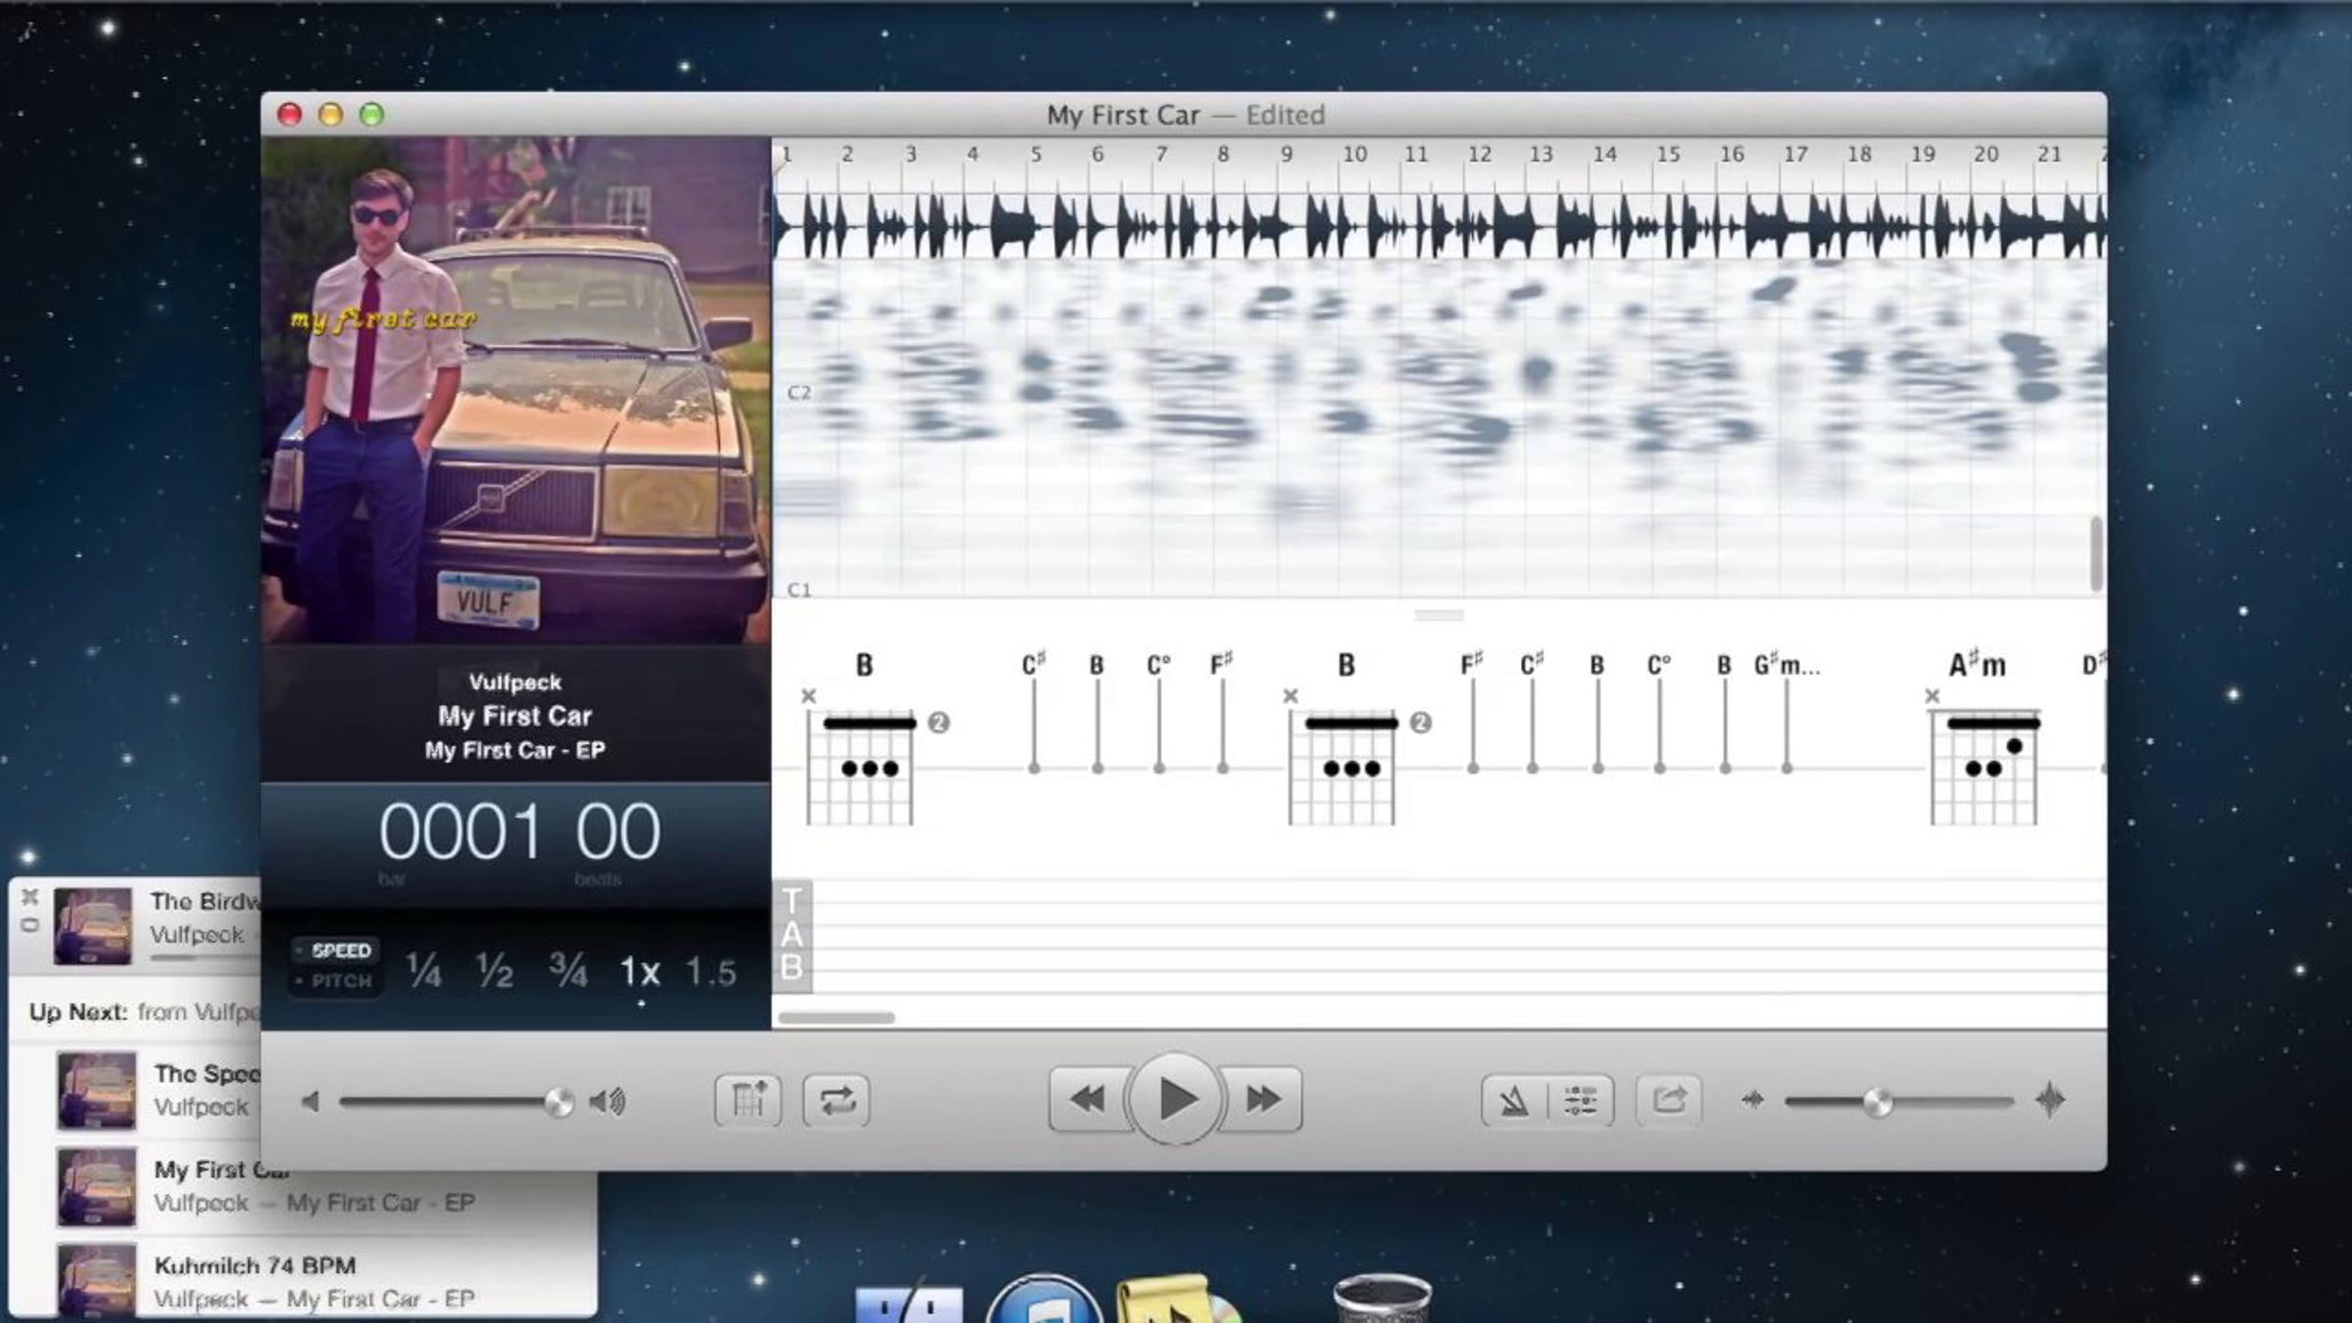Toggle the loop region button
The height and width of the screenshot is (1323, 2352).
pyautogui.click(x=836, y=1101)
